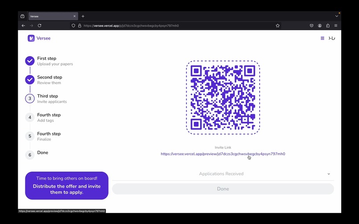This screenshot has height=224, width=359.
Task: Select step 4 circle indicator
Action: coord(30,117)
